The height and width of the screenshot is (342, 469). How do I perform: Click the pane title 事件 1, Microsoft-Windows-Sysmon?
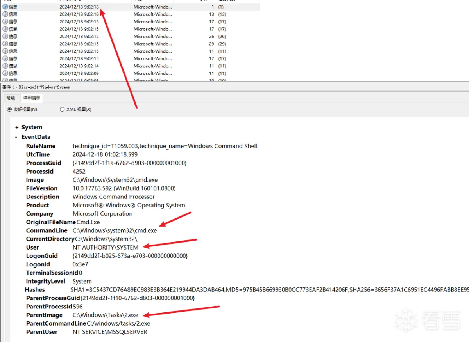(x=36, y=87)
